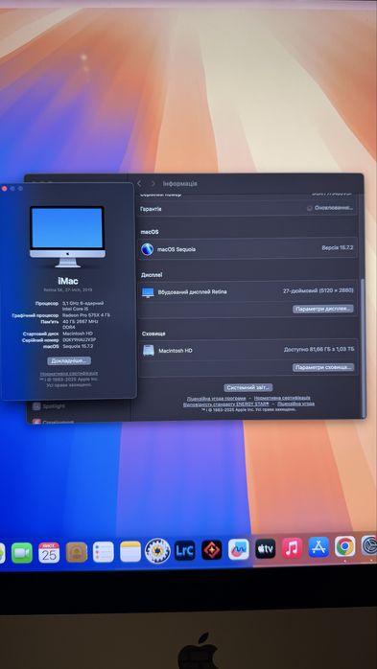
Task: Open Нормативна сертифікація link in About This Mac
Action: [69, 374]
